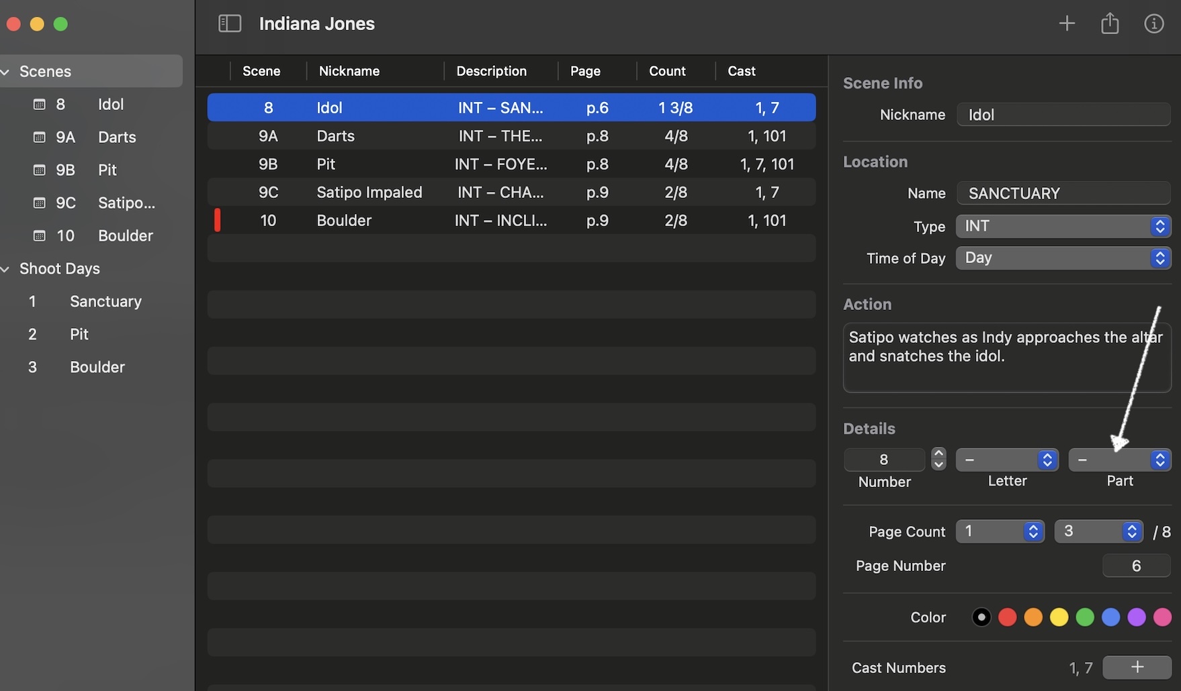Click into the Action text area
Screen dimensions: 1181x691
pyautogui.click(x=1007, y=358)
